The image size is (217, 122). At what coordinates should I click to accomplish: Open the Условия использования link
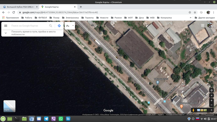(175, 114)
